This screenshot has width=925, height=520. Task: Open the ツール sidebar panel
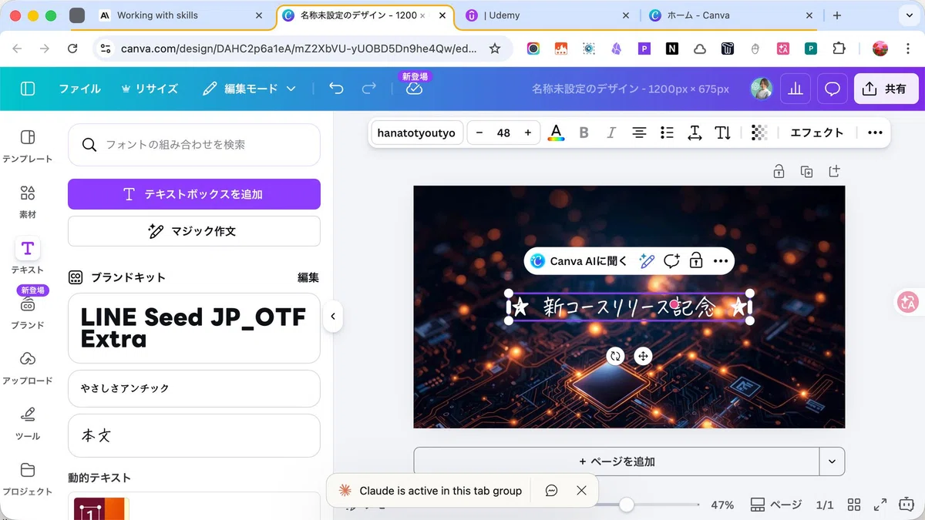[28, 423]
